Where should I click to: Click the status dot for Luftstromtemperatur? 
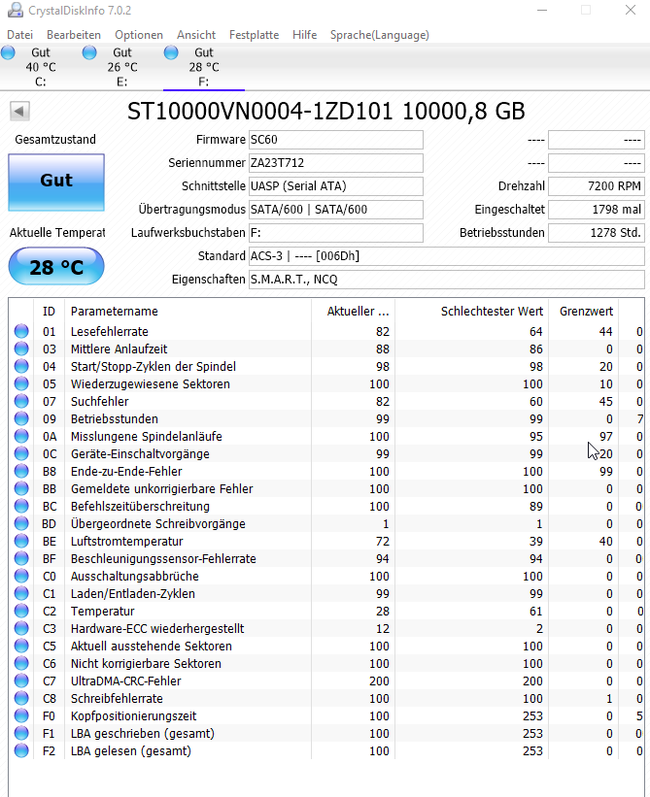(x=21, y=541)
